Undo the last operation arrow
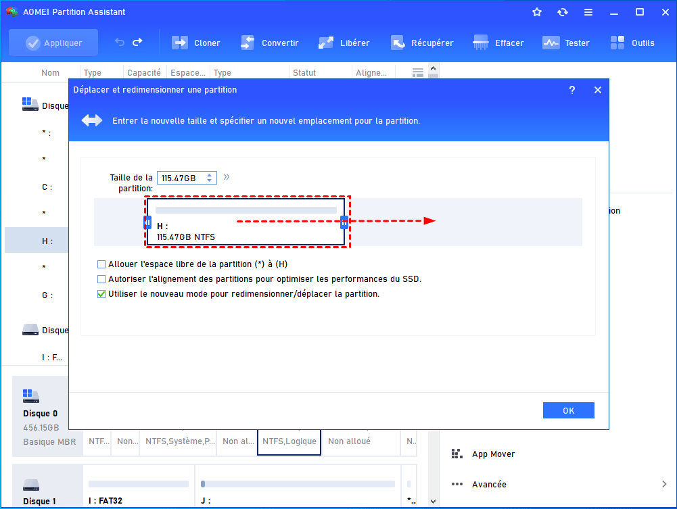The height and width of the screenshot is (509, 677). click(120, 43)
